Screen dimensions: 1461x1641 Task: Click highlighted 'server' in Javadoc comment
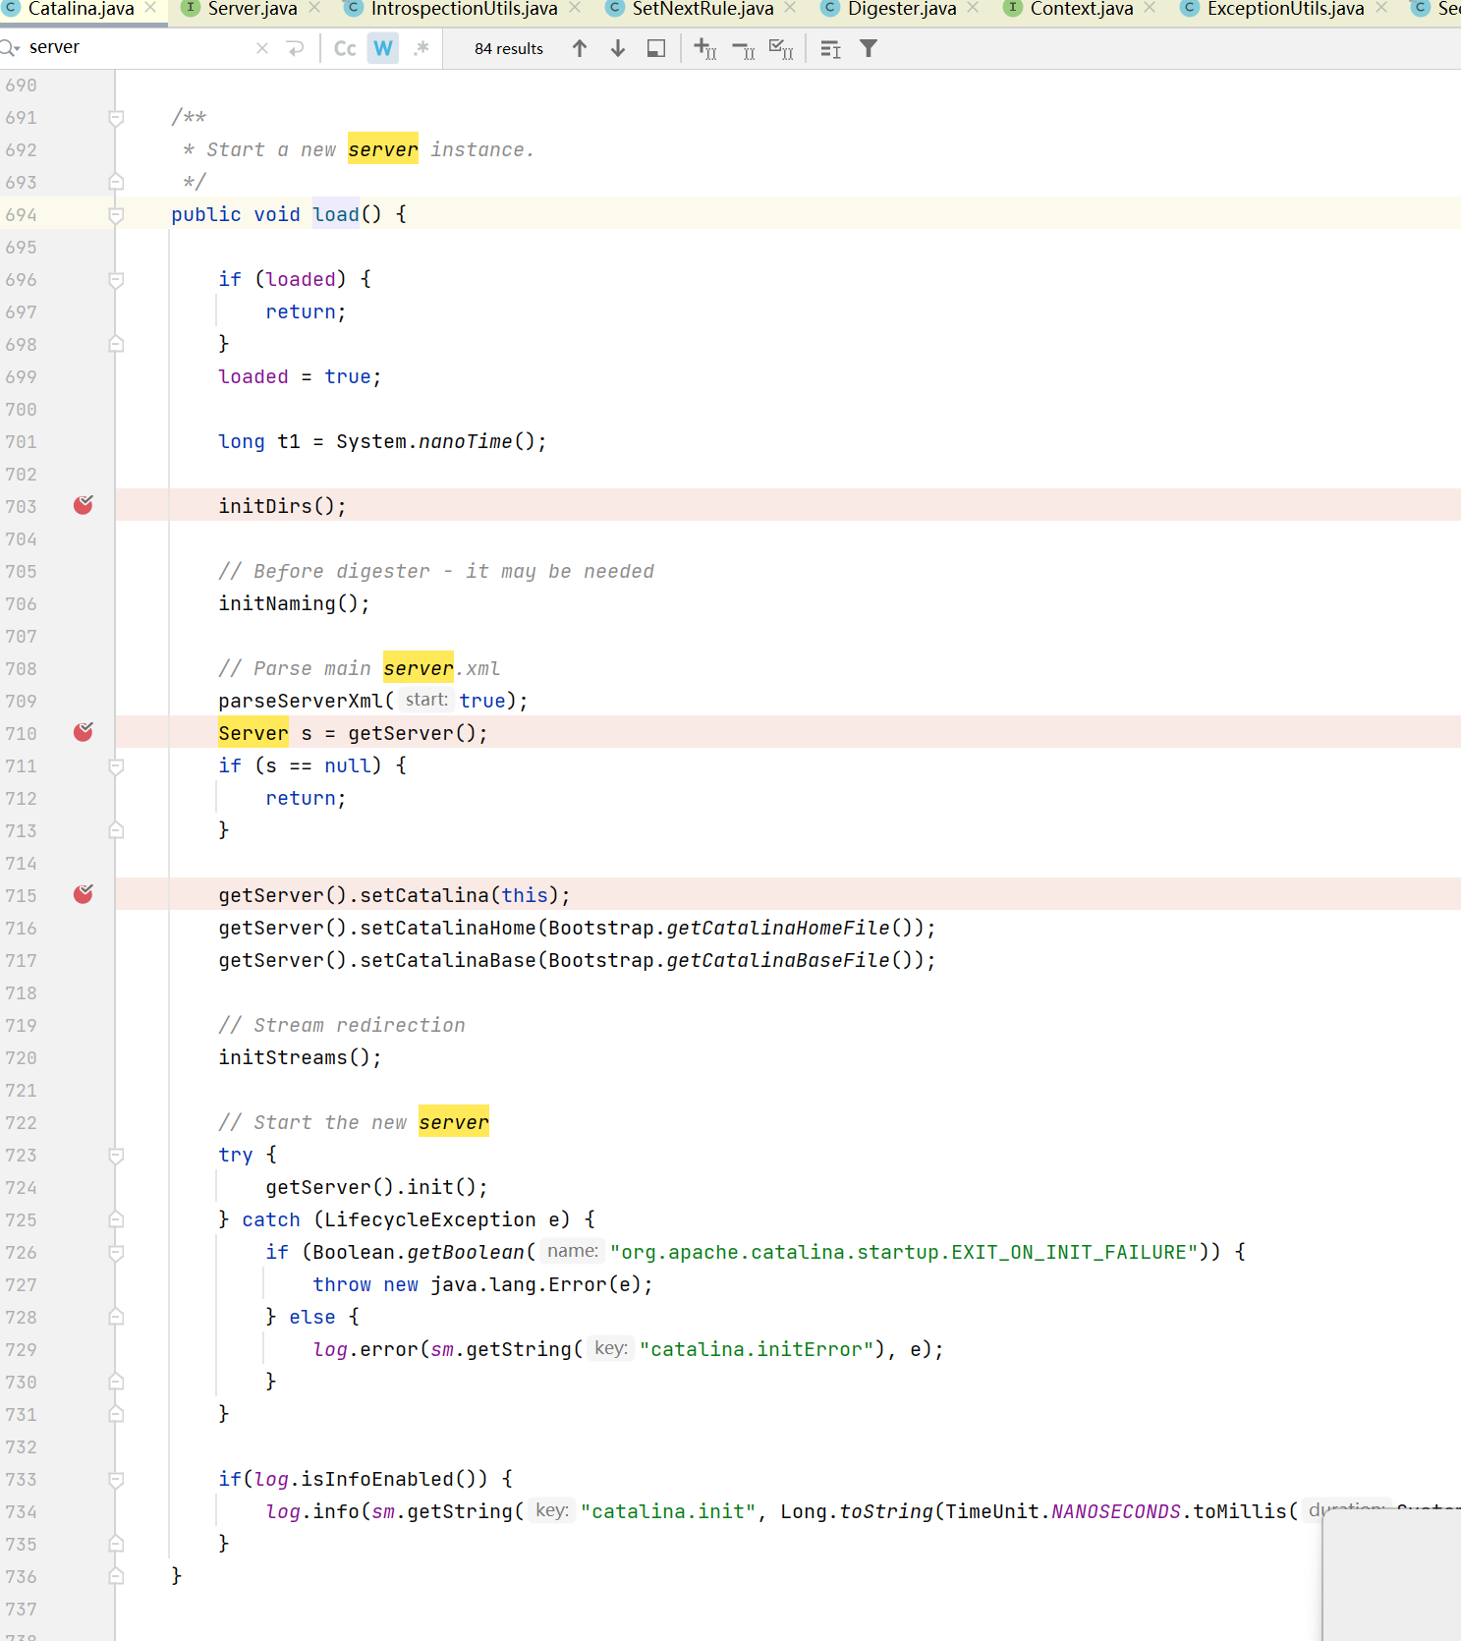coord(383,149)
